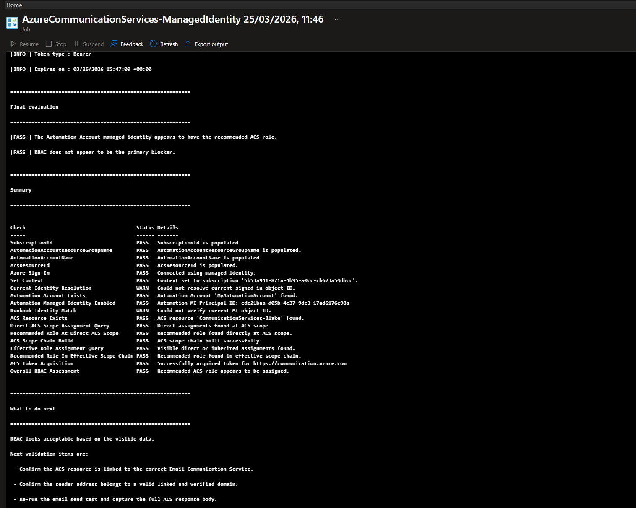The image size is (636, 508).
Task: Click the Suspend pause icon
Action: coord(76,44)
